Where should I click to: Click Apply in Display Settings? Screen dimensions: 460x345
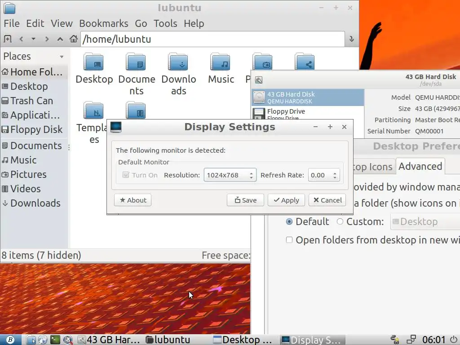click(286, 200)
